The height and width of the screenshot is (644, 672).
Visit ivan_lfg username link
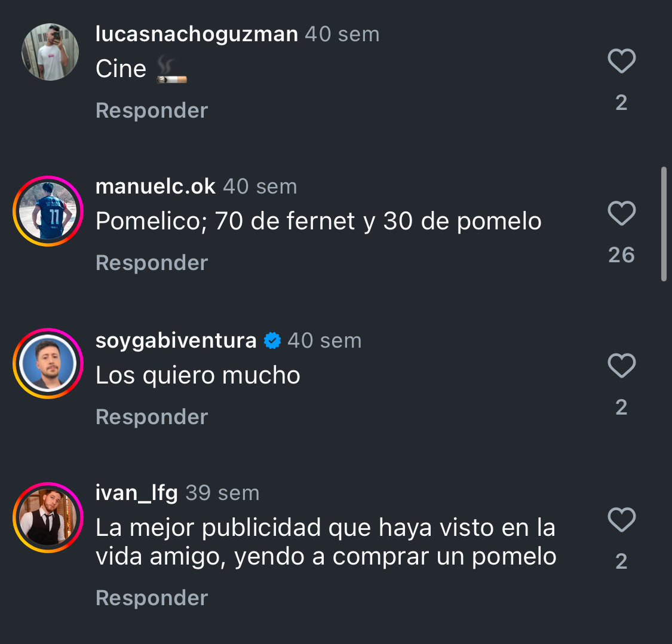point(136,493)
